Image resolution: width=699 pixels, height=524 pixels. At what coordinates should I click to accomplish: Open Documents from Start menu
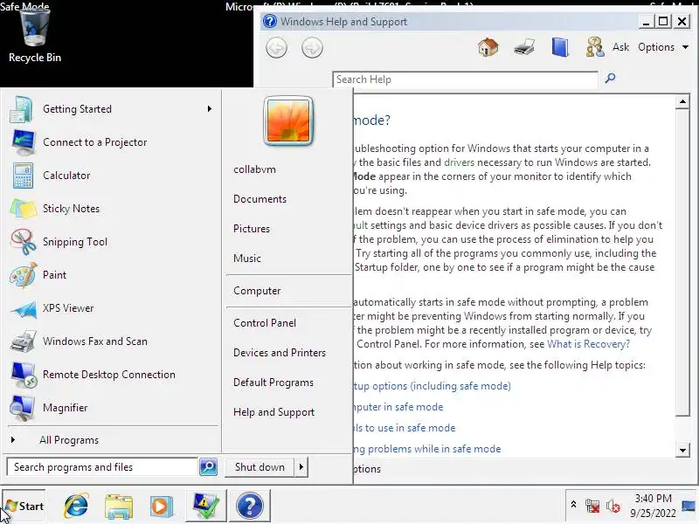point(260,199)
